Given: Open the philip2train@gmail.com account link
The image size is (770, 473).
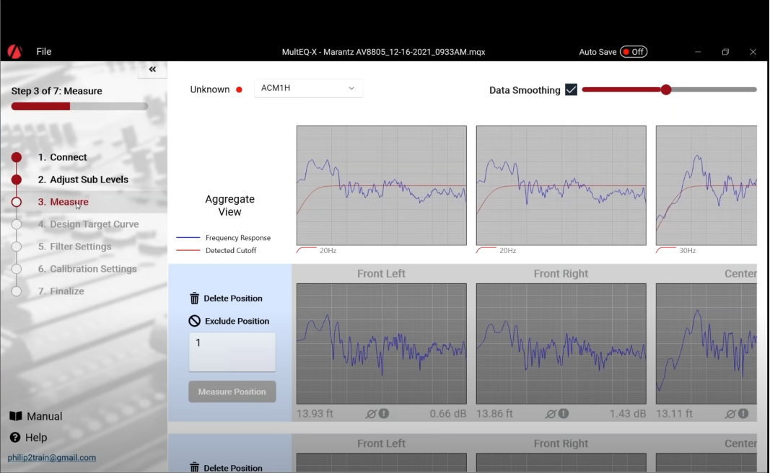Looking at the screenshot, I should [51, 458].
